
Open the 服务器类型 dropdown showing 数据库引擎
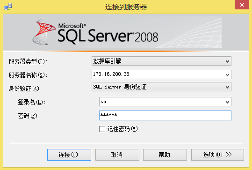(x=161, y=61)
